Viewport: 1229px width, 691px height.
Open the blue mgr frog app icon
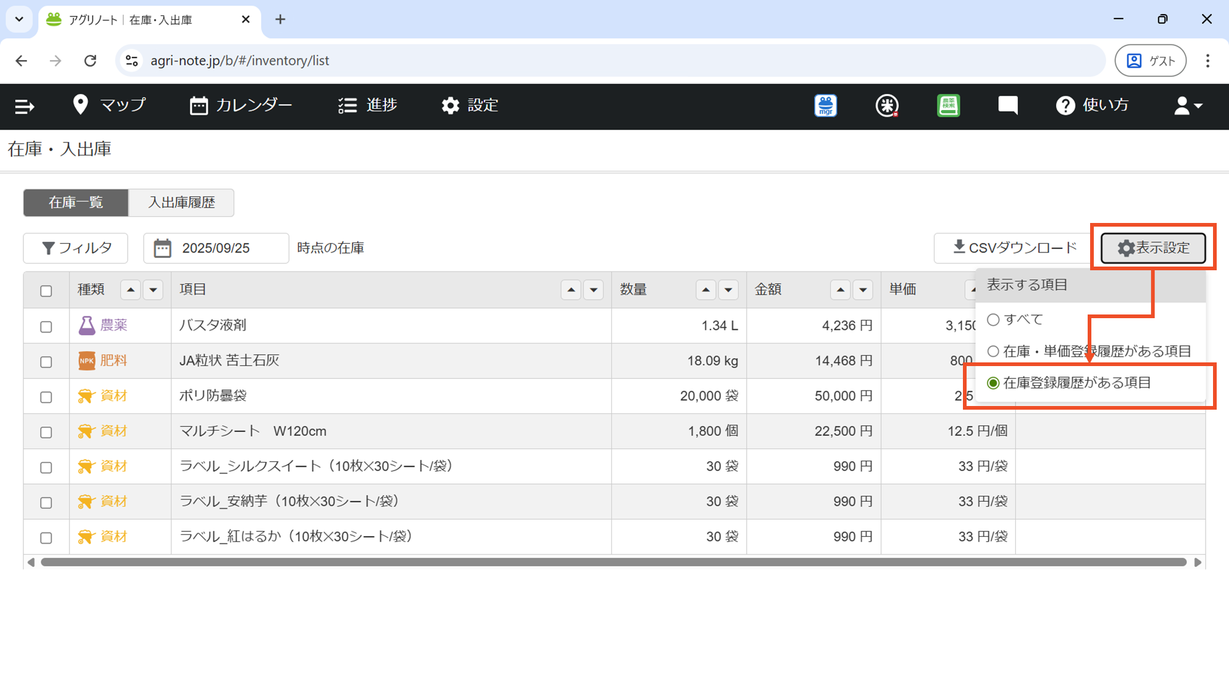pos(825,106)
